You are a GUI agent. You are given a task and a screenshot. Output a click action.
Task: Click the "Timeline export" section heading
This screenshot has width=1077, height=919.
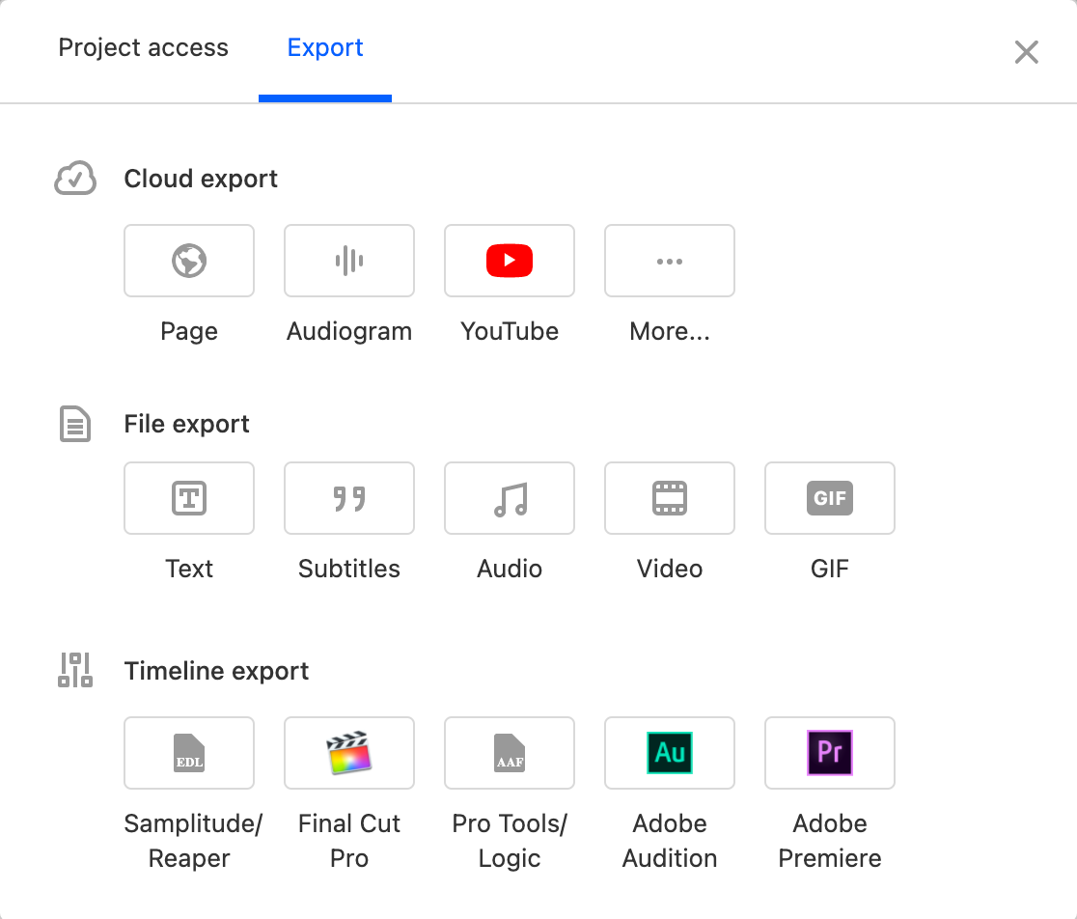click(x=216, y=670)
